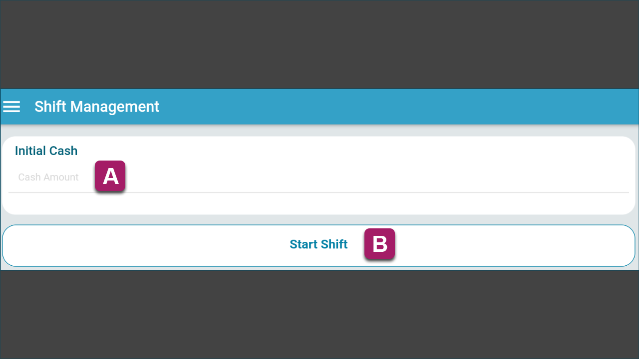
Task: Tap the three-line menu icon in header
Action: coord(11,107)
